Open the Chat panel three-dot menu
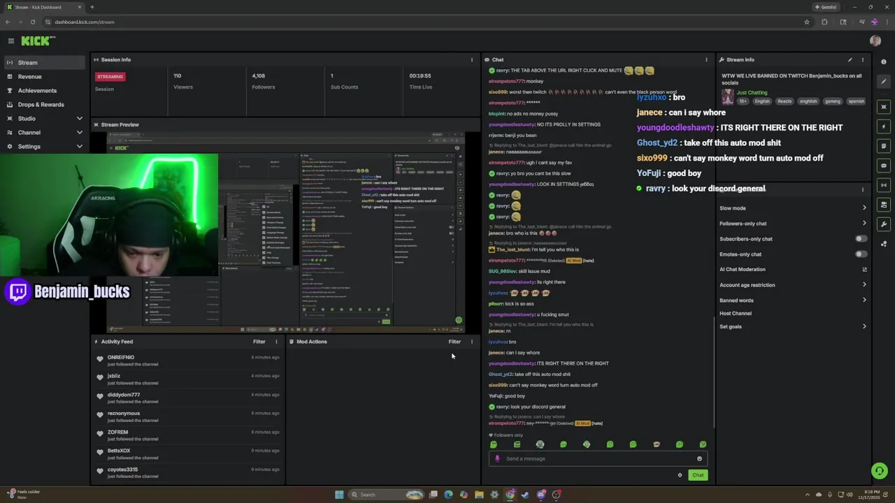The width and height of the screenshot is (895, 503). (706, 60)
